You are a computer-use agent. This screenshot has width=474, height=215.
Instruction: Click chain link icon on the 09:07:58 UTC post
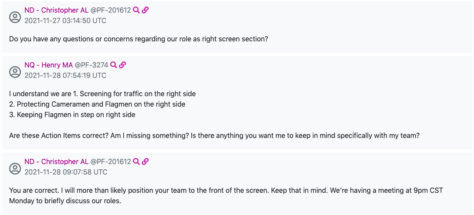coord(146,161)
